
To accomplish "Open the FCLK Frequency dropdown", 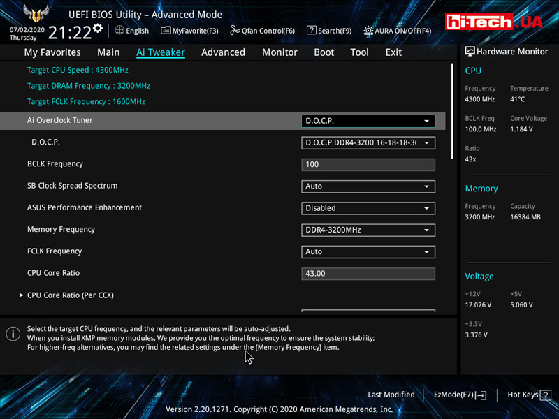I will [368, 251].
